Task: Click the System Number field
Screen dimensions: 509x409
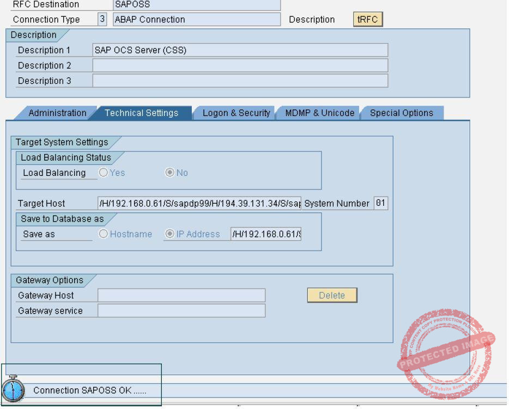Action: (380, 204)
